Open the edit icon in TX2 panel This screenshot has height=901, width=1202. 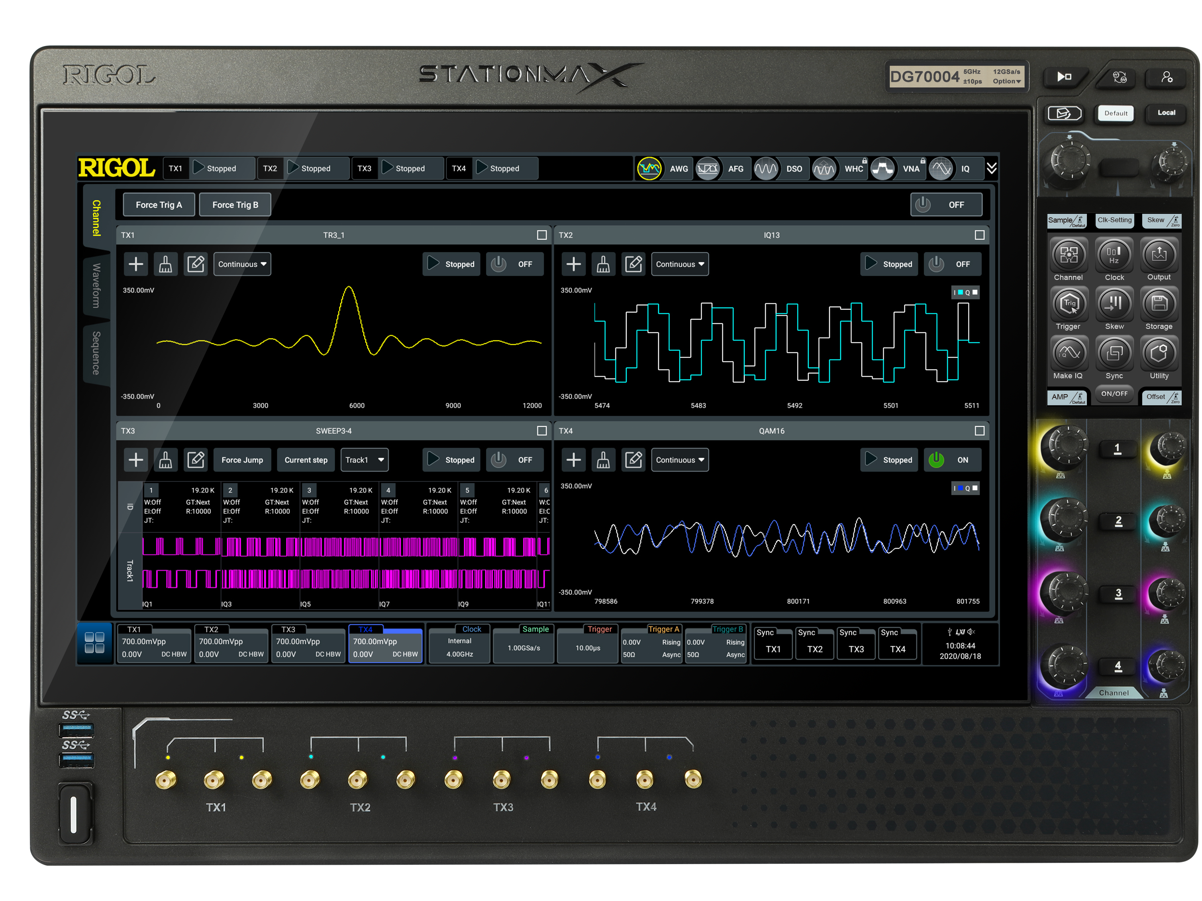tap(633, 264)
